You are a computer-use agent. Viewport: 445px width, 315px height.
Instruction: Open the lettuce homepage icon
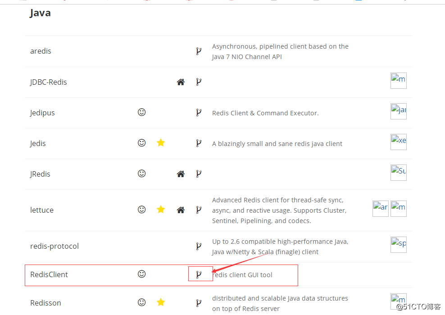(181, 210)
